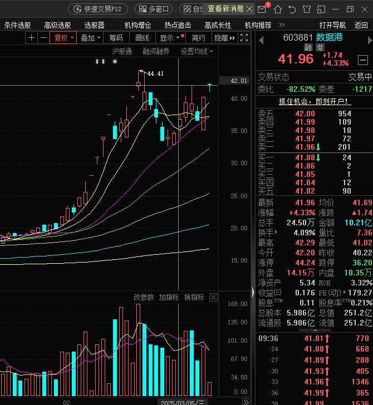Open the skin (shirt) icon
This screenshot has width=373, height=405.
click(307, 9)
